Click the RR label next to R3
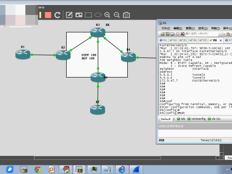232x174 pixels. (x=107, y=25)
